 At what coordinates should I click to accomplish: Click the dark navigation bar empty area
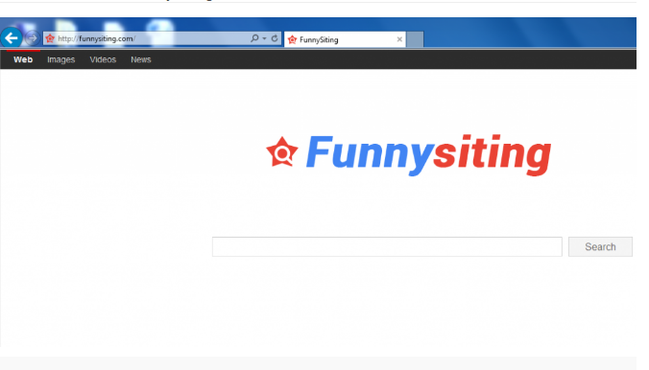394,59
